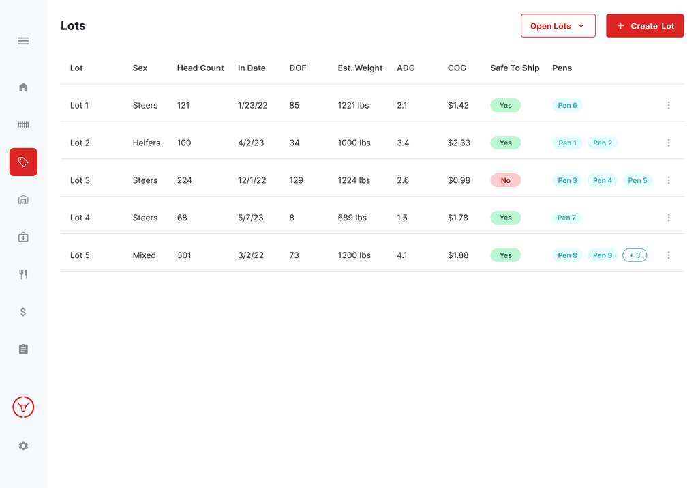
Task: Open the Reports clipboard icon
Action: pos(23,349)
